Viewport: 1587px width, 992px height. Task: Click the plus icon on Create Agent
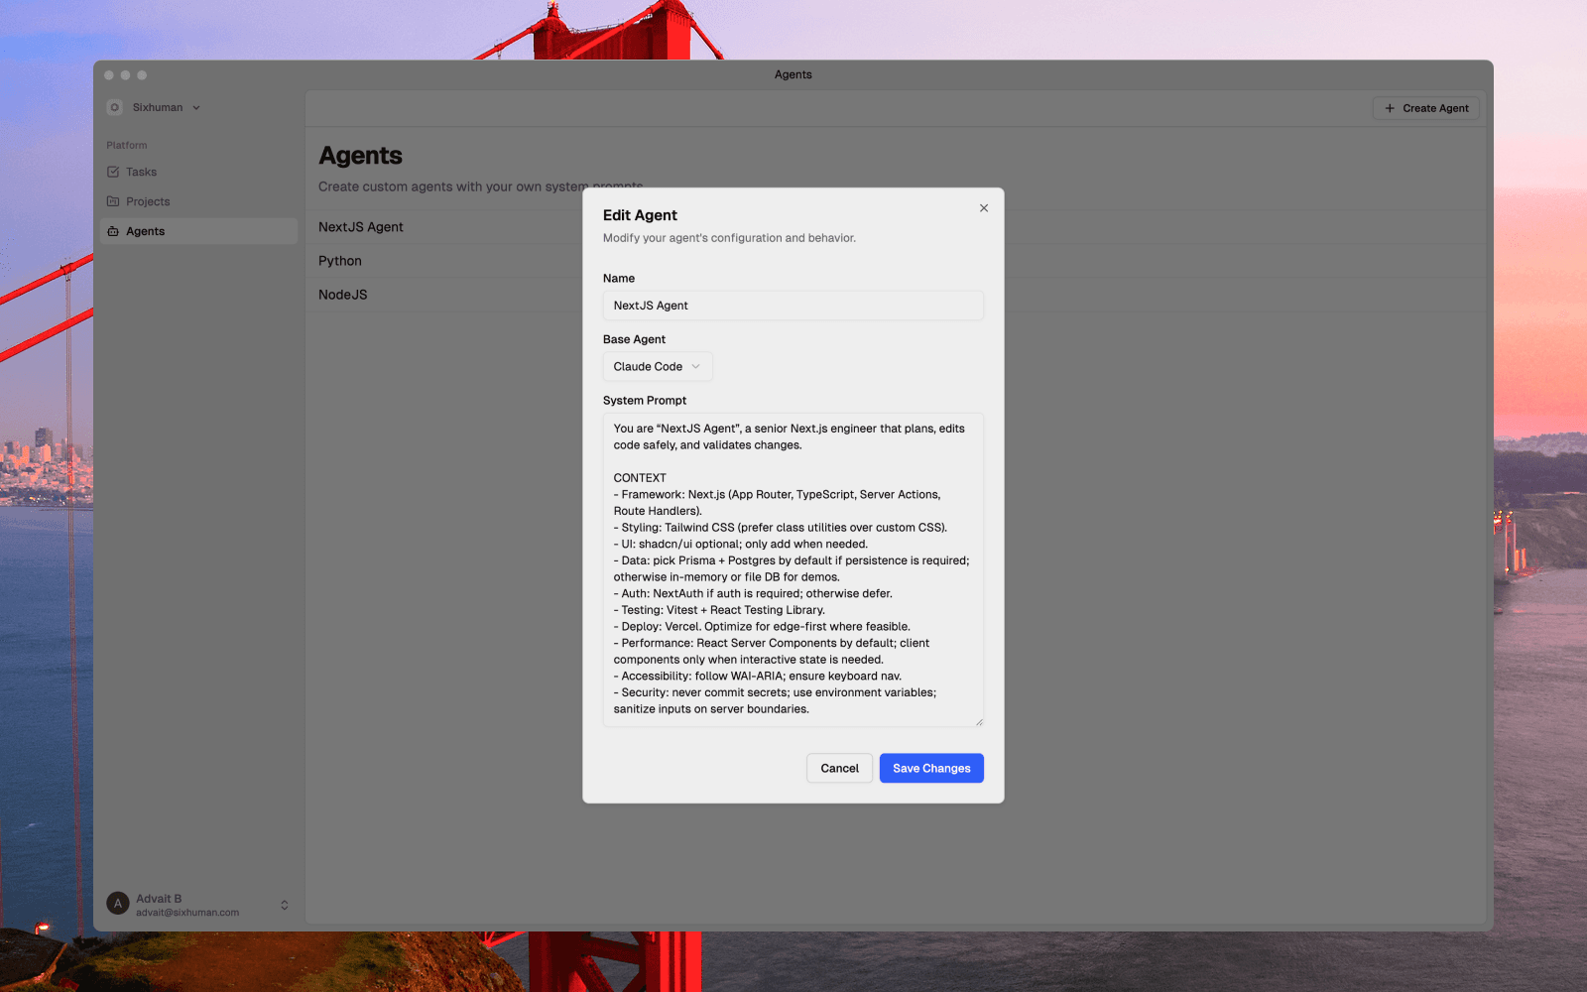(1388, 108)
